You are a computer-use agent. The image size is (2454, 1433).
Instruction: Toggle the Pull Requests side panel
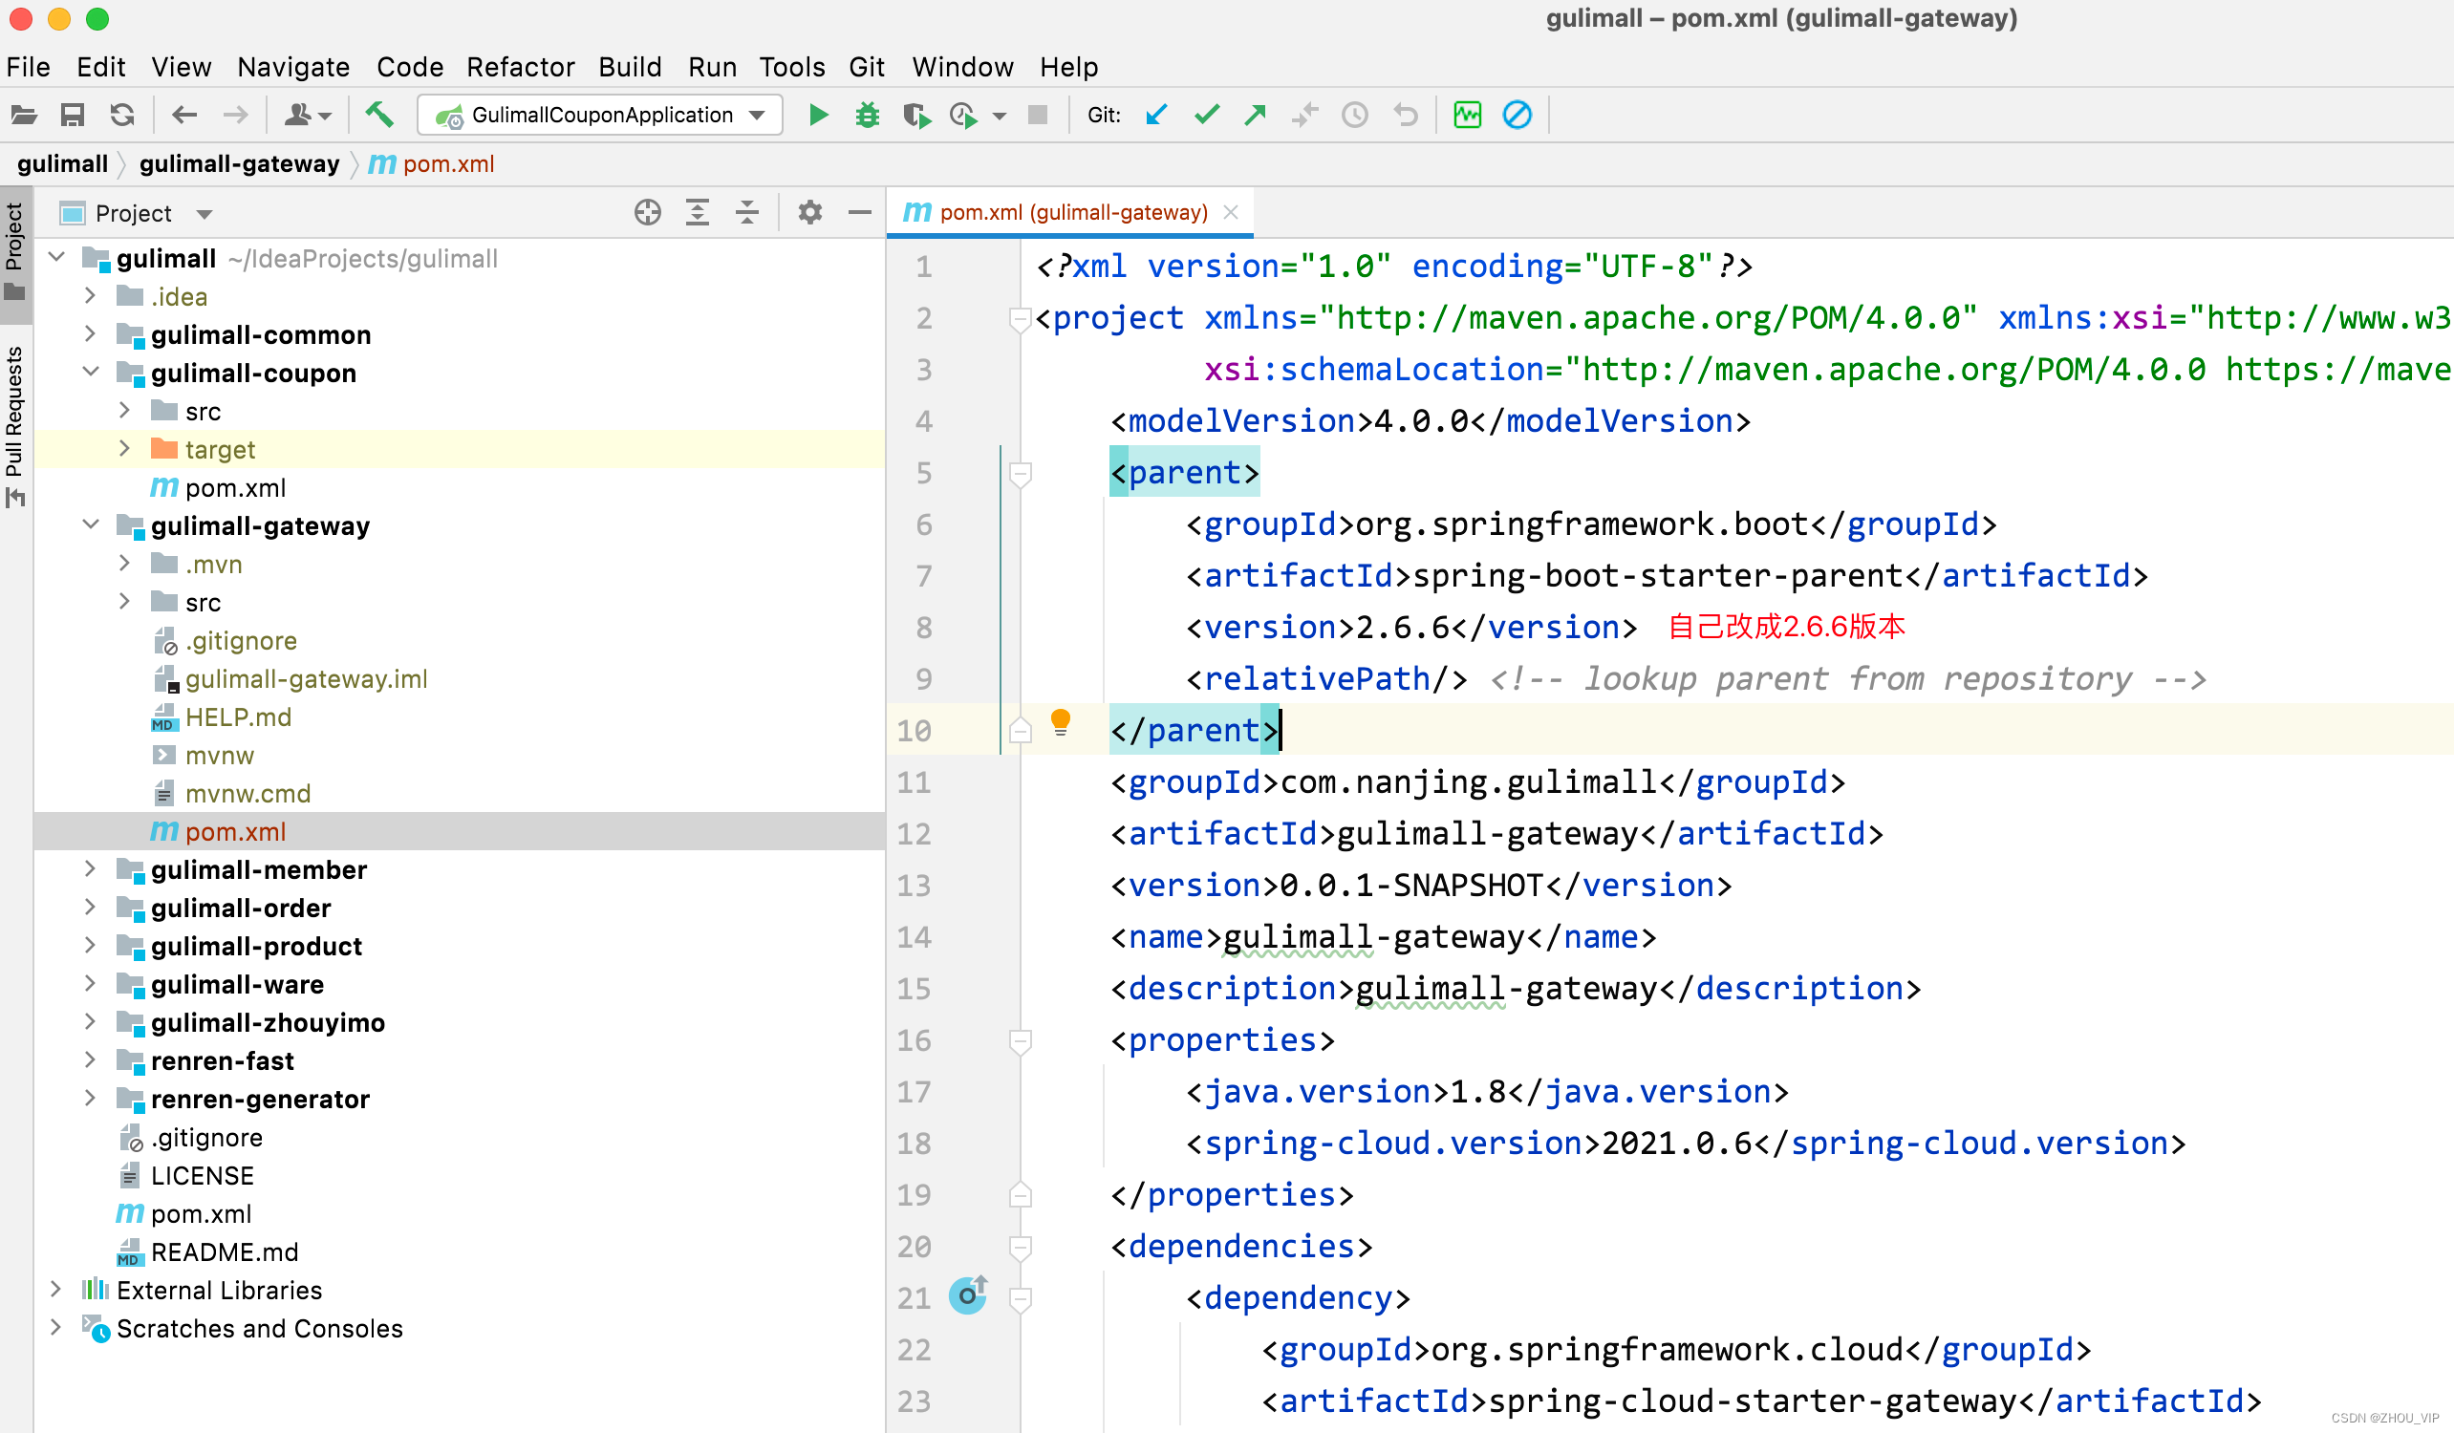coord(14,426)
